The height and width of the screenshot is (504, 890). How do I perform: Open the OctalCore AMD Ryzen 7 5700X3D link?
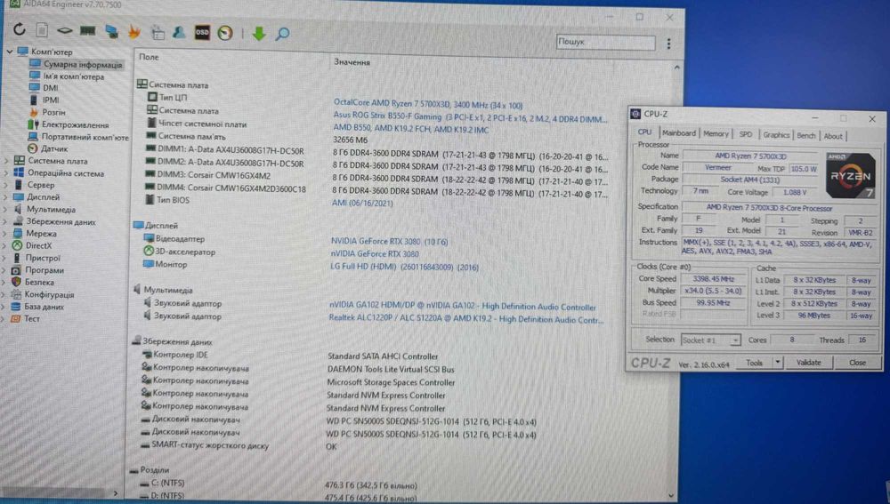pyautogui.click(x=428, y=104)
